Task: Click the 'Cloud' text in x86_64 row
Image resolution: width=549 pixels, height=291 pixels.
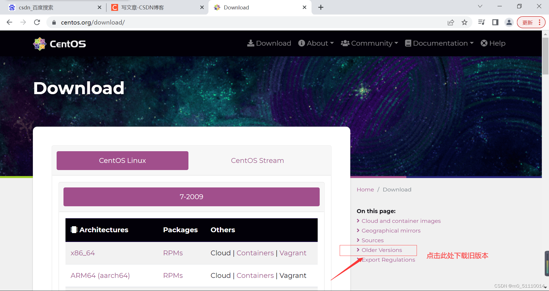Action: tap(220, 253)
